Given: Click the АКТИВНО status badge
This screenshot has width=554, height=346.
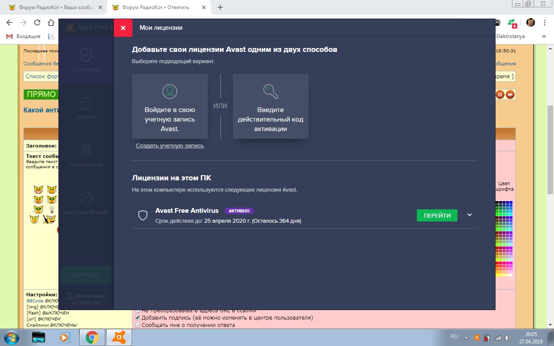Looking at the screenshot, I should coord(239,211).
